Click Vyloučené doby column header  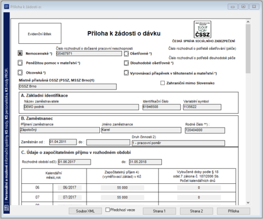[198, 176]
